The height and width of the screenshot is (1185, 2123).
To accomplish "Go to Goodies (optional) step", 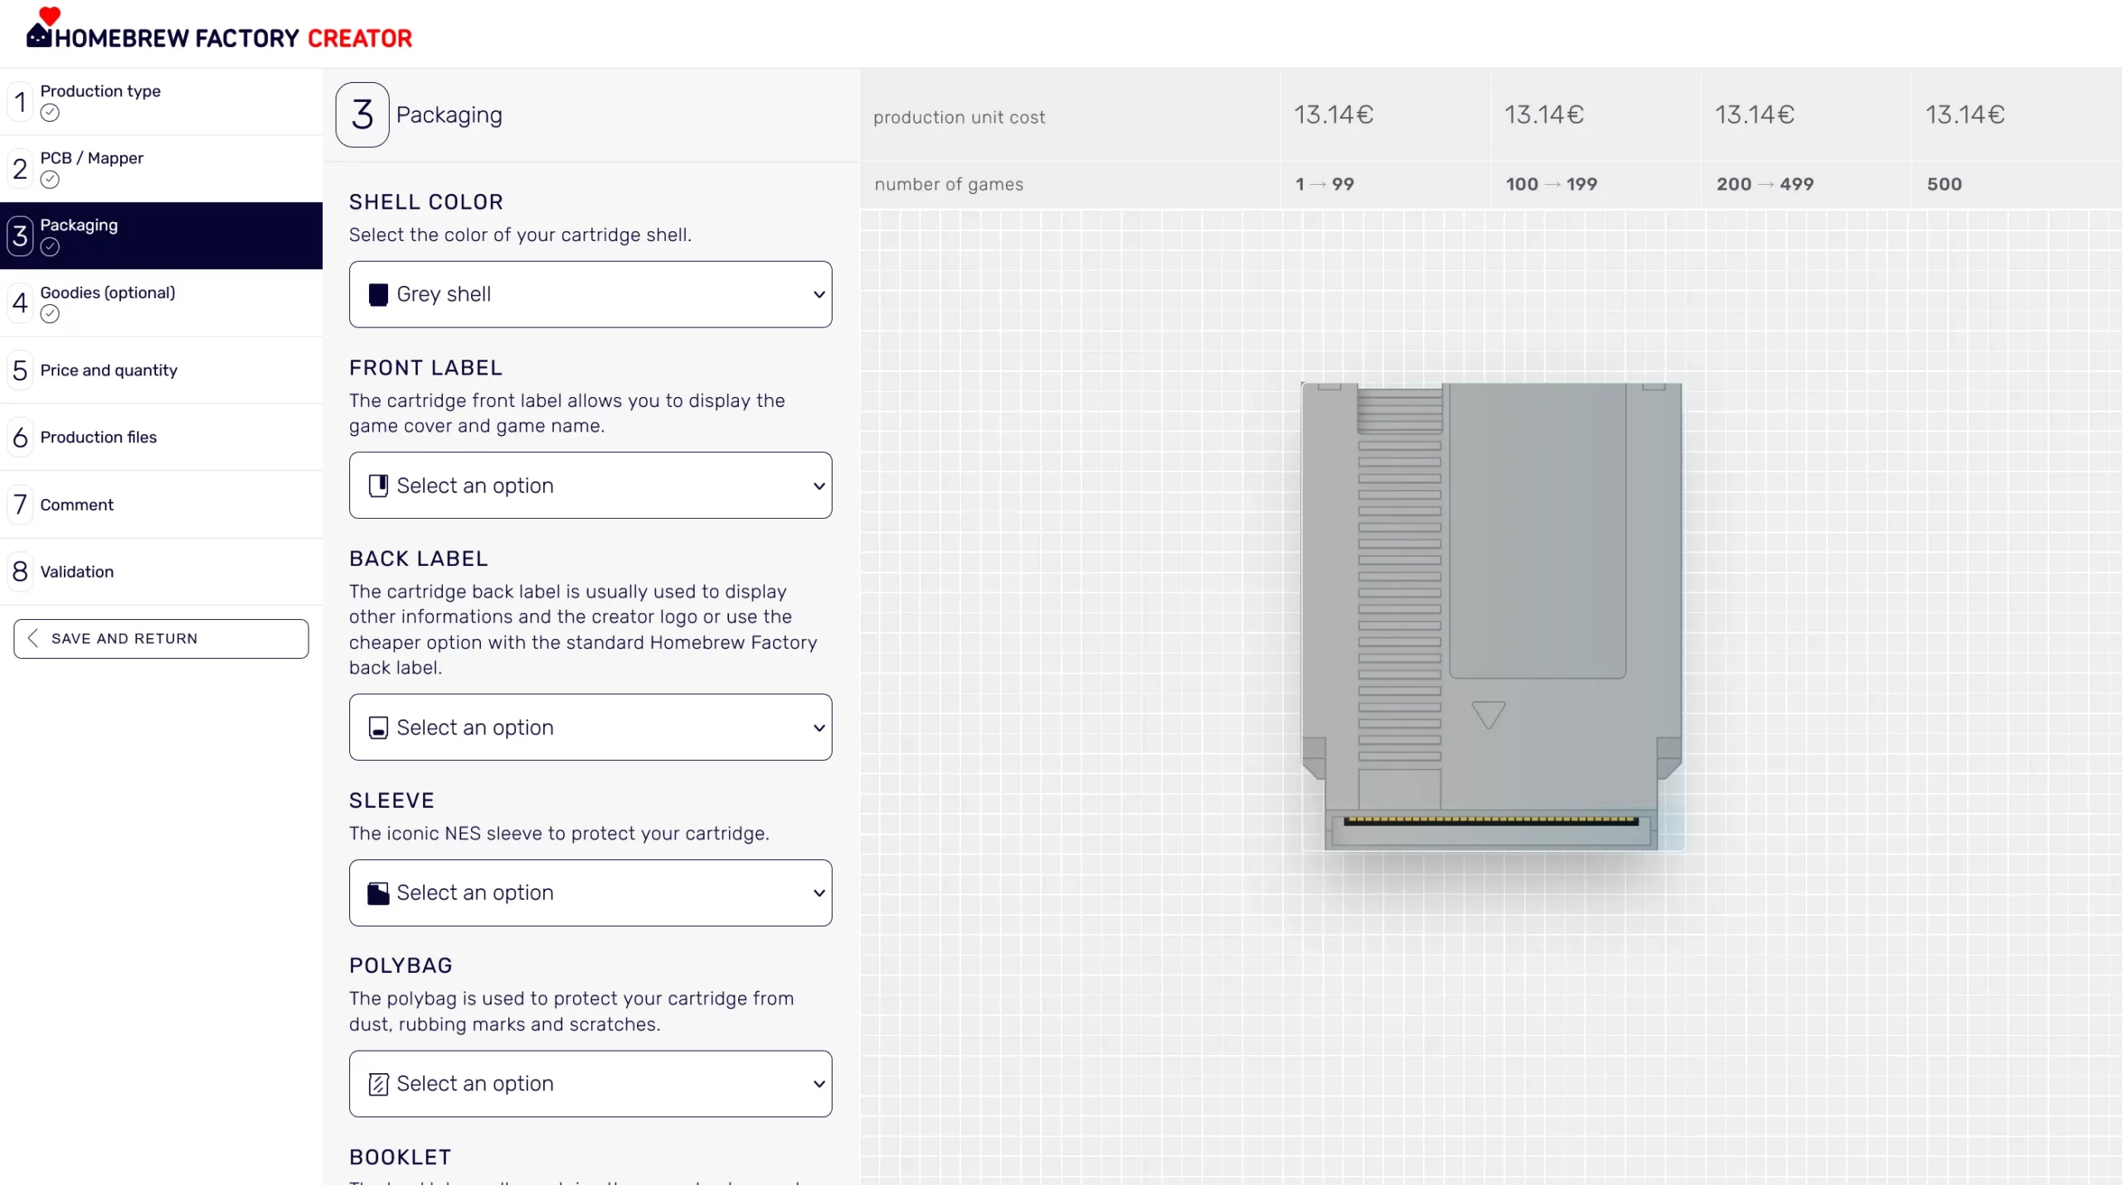I will pos(162,302).
